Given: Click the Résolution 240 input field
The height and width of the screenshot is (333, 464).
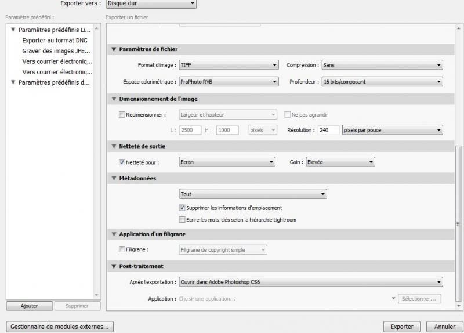Looking at the screenshot, I should tap(328, 130).
